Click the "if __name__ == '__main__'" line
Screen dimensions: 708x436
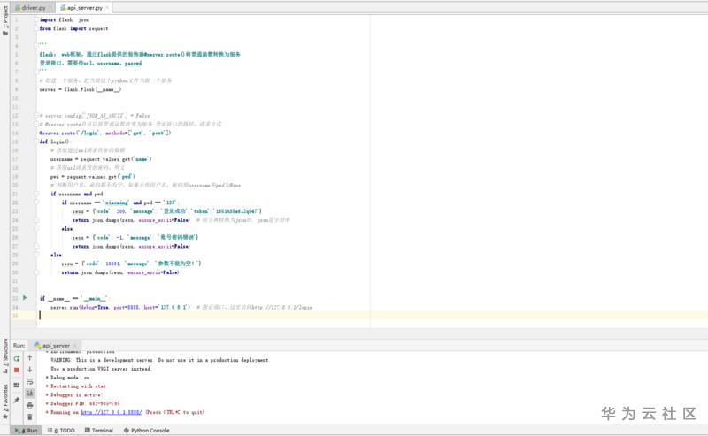point(73,298)
